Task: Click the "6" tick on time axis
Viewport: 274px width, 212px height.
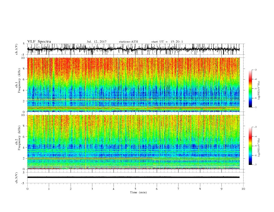Action: click(157, 189)
